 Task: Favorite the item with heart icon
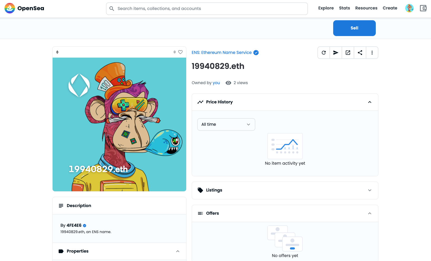(x=180, y=52)
